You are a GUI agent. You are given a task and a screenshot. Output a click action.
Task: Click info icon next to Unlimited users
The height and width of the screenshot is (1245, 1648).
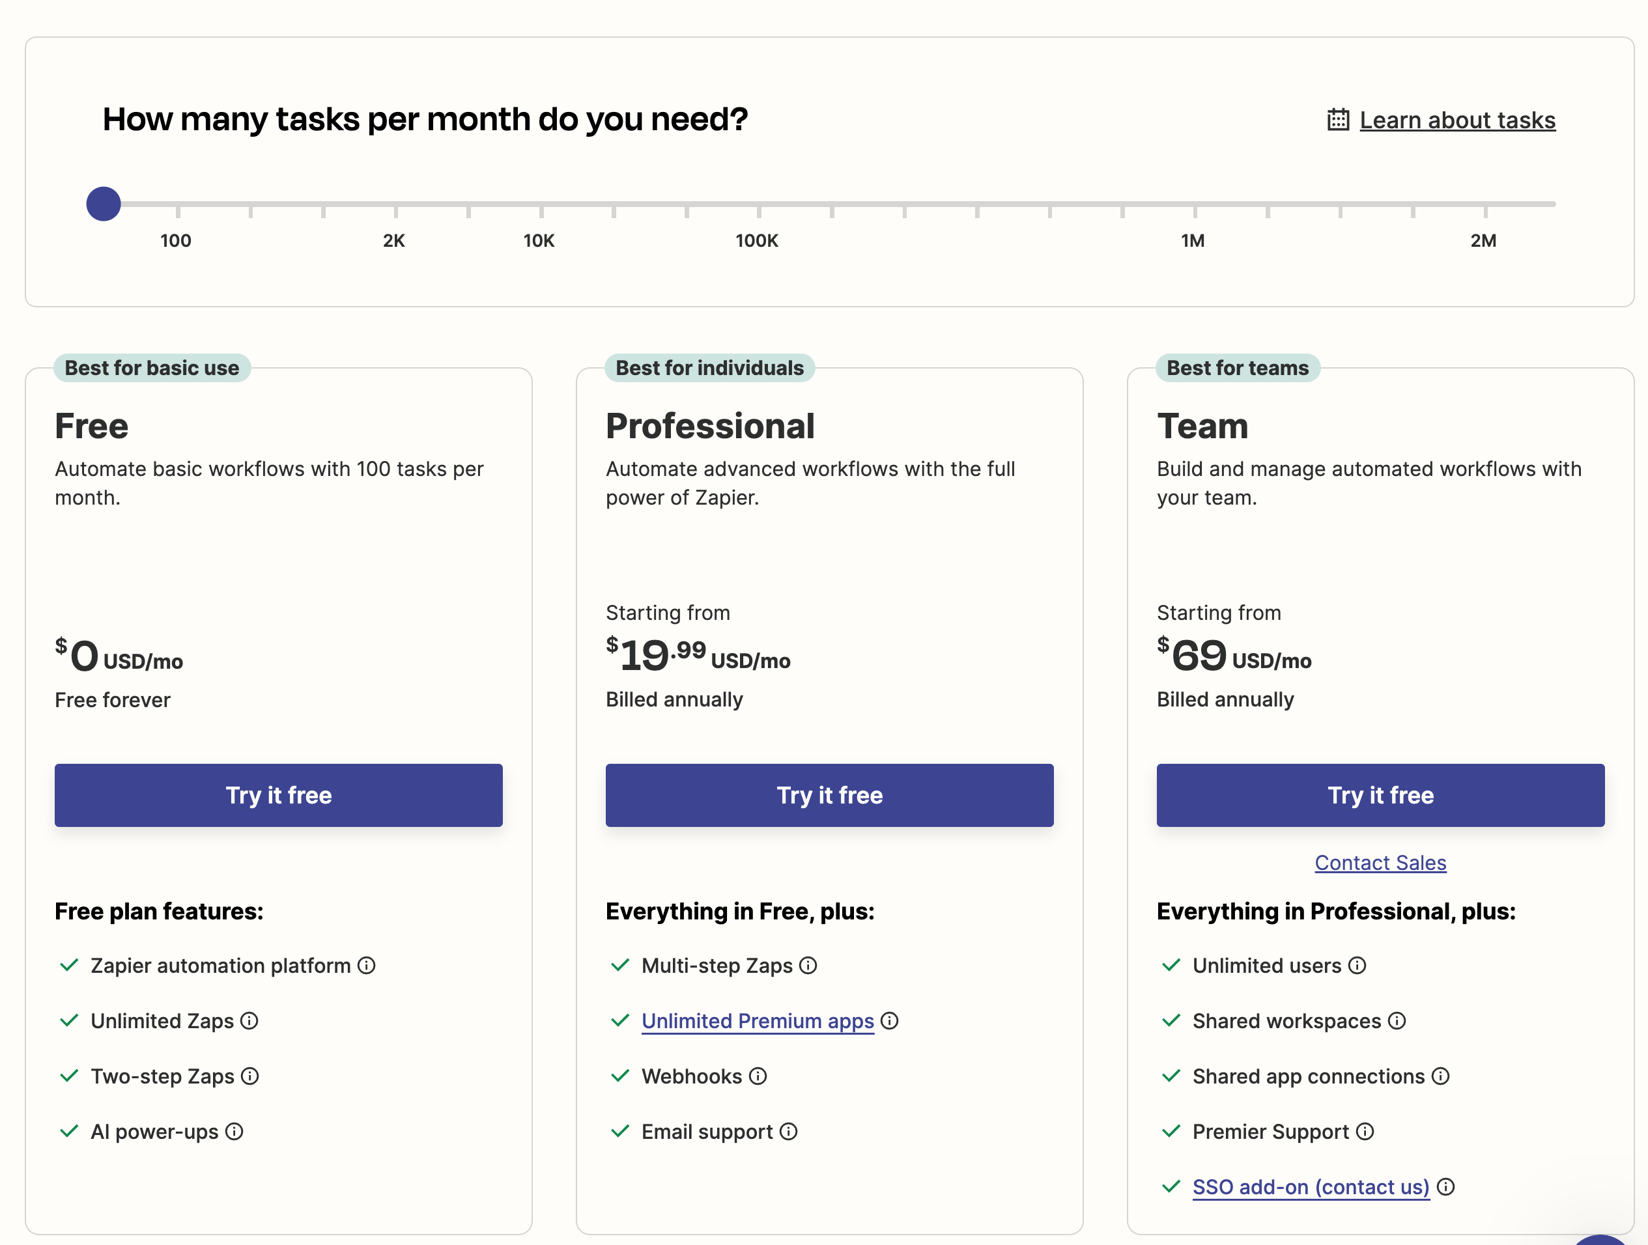(1357, 965)
